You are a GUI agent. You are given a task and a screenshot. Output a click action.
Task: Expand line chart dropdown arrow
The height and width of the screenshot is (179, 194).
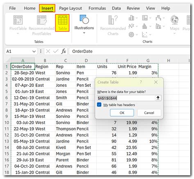click(x=137, y=26)
